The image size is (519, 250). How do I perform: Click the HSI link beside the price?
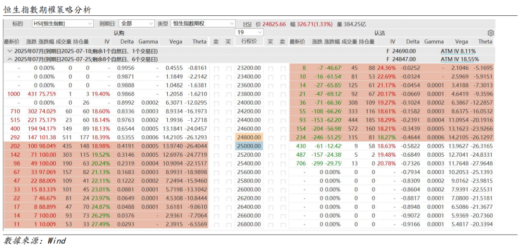click(x=247, y=24)
